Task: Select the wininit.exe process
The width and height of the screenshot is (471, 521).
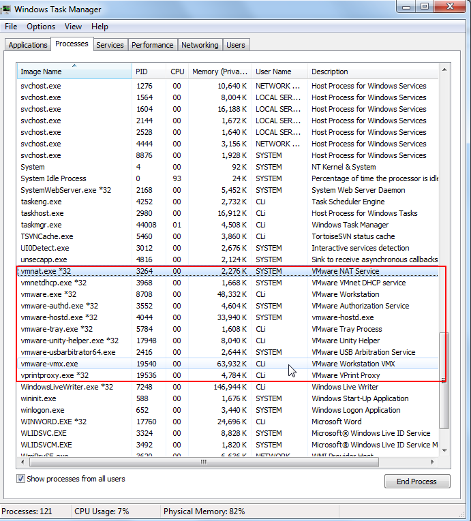Action: point(228,398)
